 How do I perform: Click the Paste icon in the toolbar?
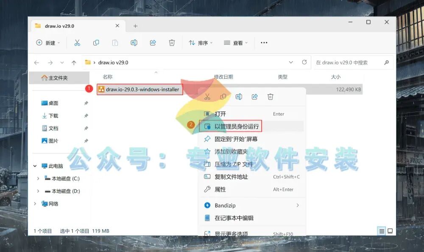pos(115,43)
